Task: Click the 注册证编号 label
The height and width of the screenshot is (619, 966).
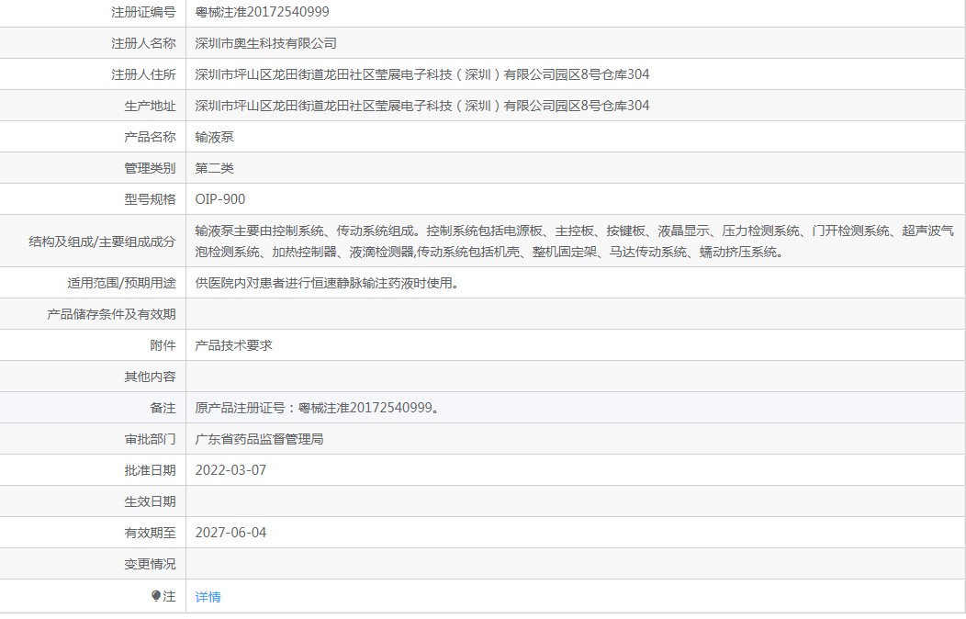Action: (x=143, y=12)
